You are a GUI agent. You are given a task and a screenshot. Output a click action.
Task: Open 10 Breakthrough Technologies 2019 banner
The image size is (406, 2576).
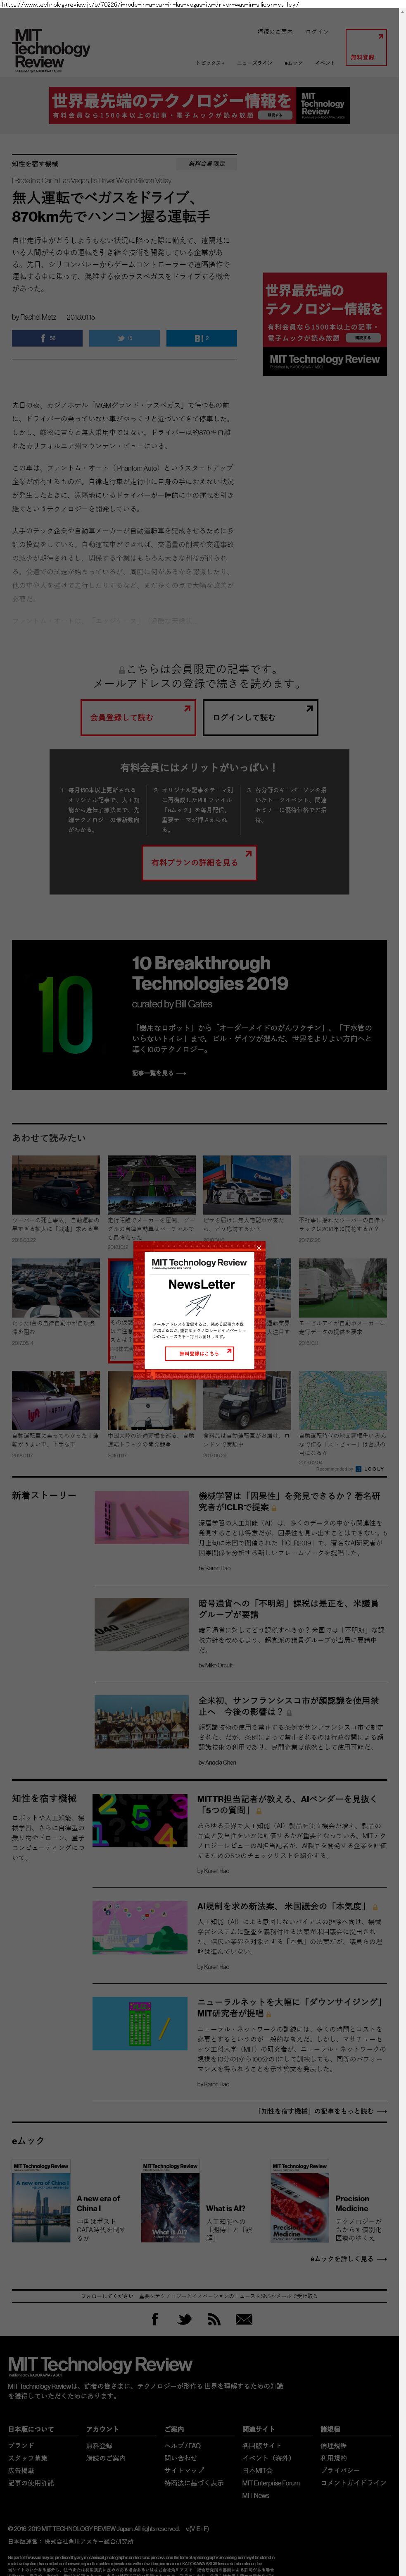pos(199,1014)
